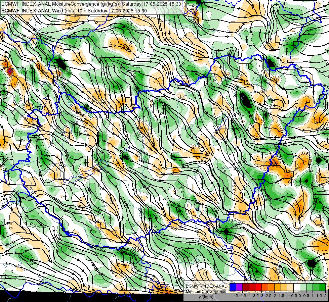329x302 pixels.
Task: Click the -2.5 tick label in the legend
Action: [x=268, y=296]
